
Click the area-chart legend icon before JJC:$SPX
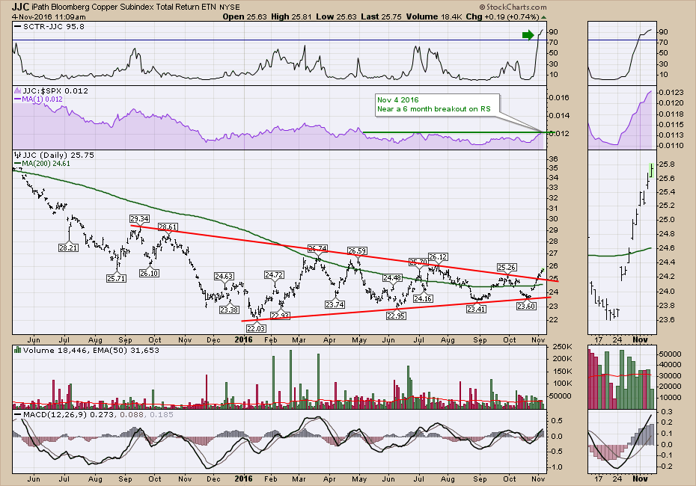tap(18, 91)
